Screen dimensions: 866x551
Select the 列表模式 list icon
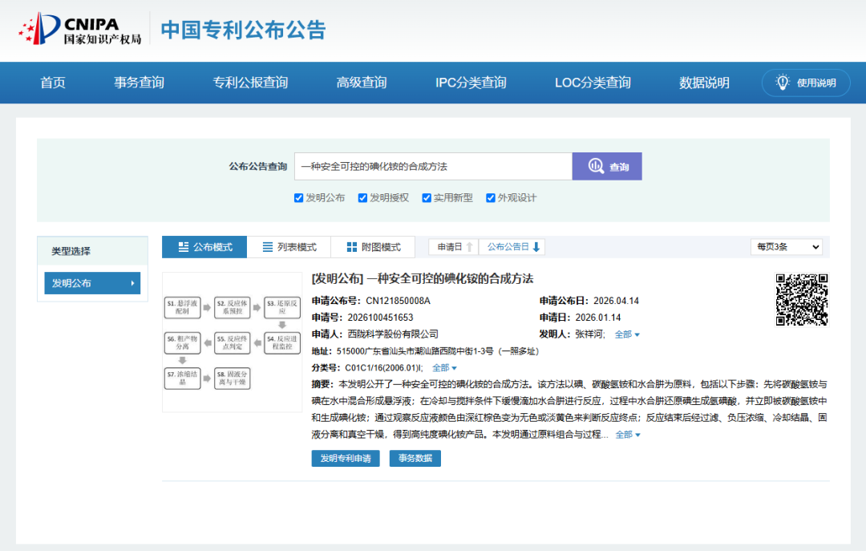click(x=267, y=247)
